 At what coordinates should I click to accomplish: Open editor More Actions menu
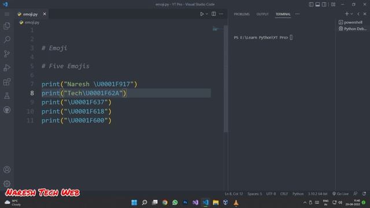click(x=221, y=14)
